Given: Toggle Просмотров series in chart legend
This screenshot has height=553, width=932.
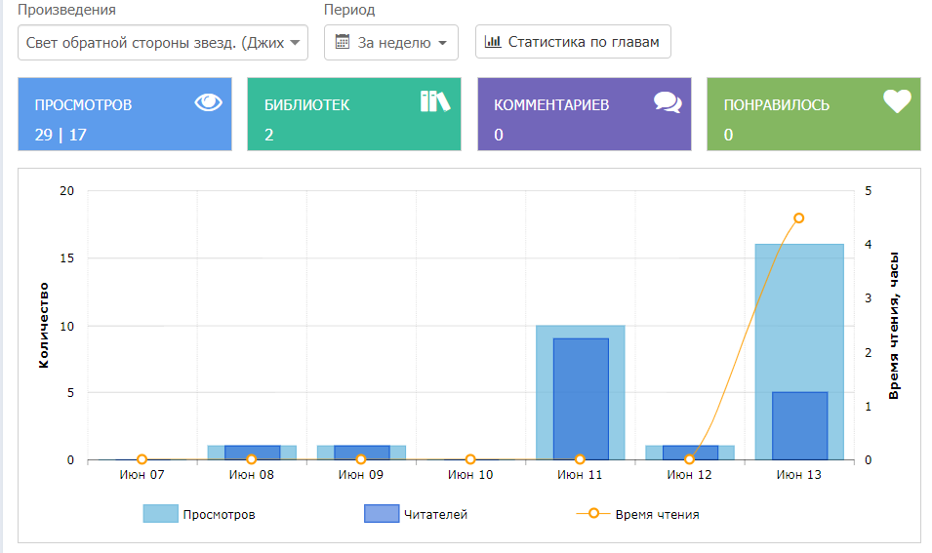Looking at the screenshot, I should tap(219, 514).
